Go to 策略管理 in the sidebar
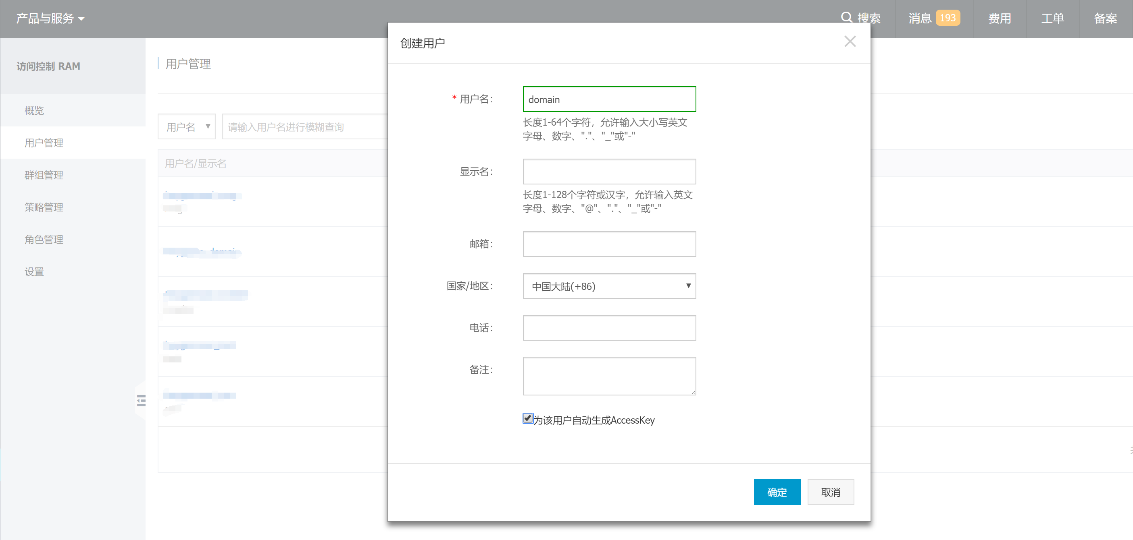The width and height of the screenshot is (1133, 540). [44, 207]
